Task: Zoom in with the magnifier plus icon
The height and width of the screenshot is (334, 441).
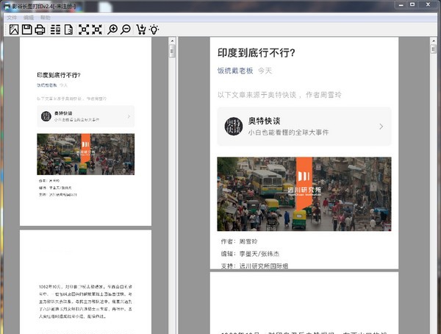Action: point(112,29)
